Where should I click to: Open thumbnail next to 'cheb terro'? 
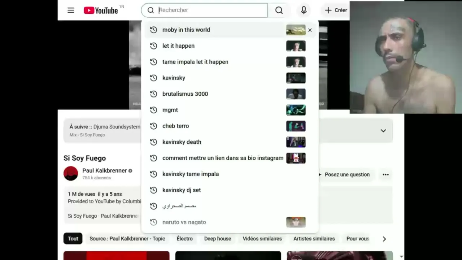[x=296, y=126]
